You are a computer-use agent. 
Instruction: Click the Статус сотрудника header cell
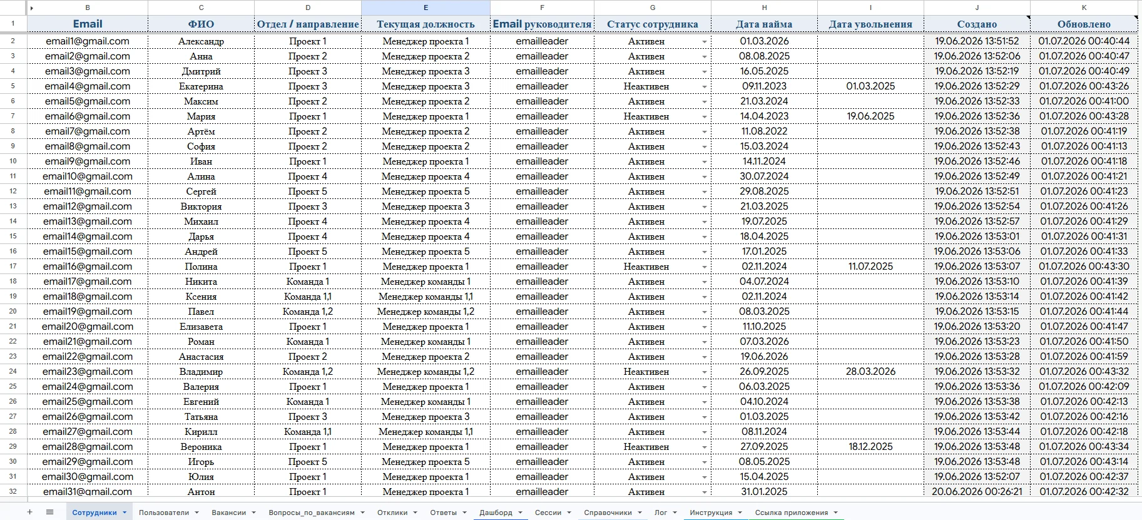(x=653, y=24)
